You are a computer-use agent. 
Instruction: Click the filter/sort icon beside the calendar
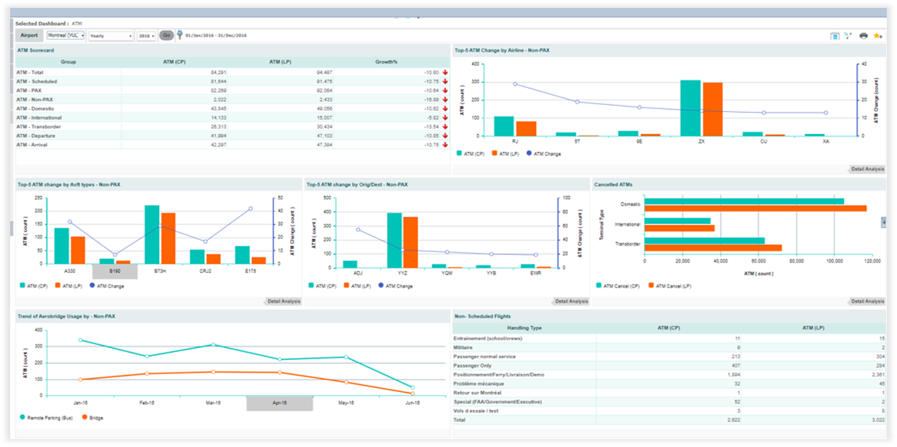pos(848,35)
